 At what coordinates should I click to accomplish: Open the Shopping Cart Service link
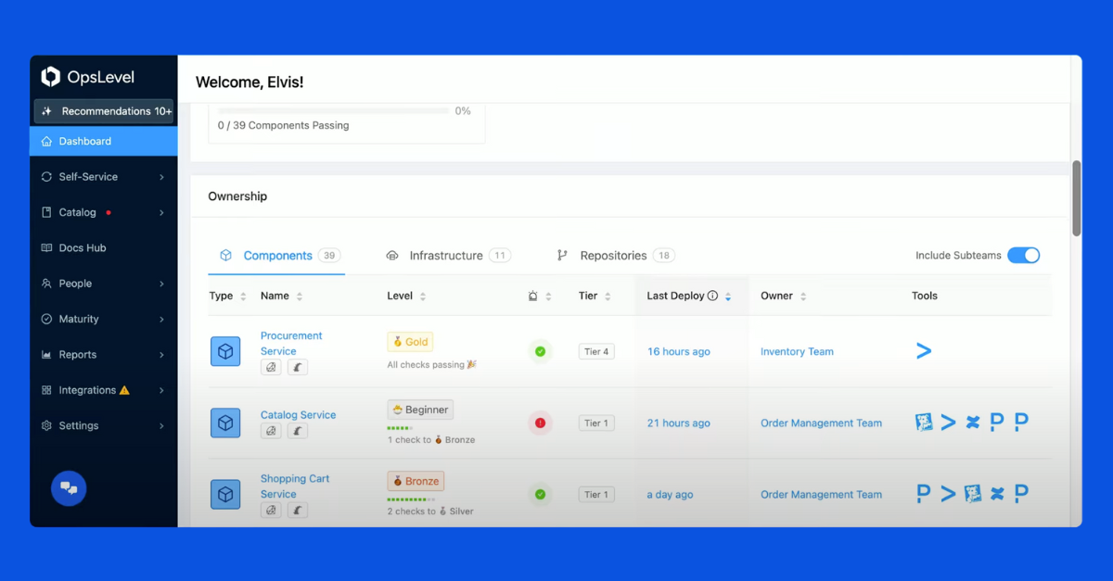click(x=295, y=486)
